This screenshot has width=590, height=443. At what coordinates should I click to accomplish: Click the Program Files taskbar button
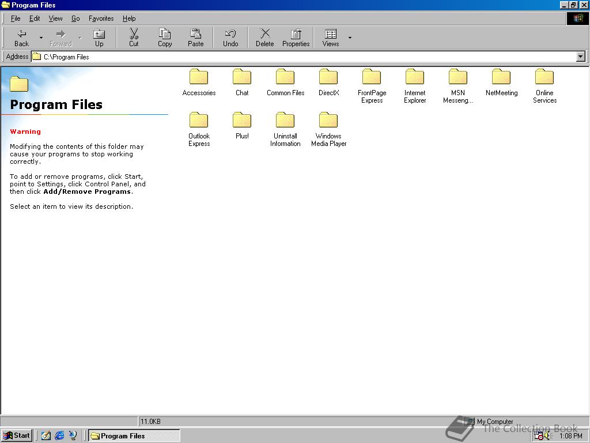coord(134,436)
